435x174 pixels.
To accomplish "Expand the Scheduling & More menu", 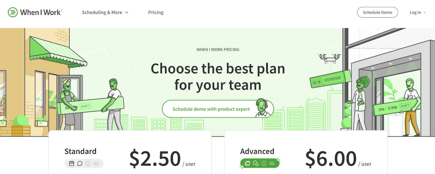I will tap(102, 12).
